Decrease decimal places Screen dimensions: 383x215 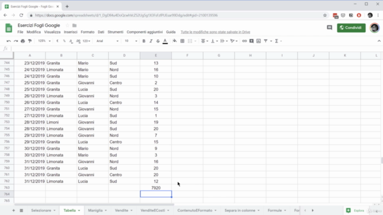tap(71, 41)
